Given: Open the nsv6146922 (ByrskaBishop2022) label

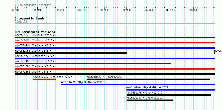Looking at the screenshot, I should pos(83,82).
